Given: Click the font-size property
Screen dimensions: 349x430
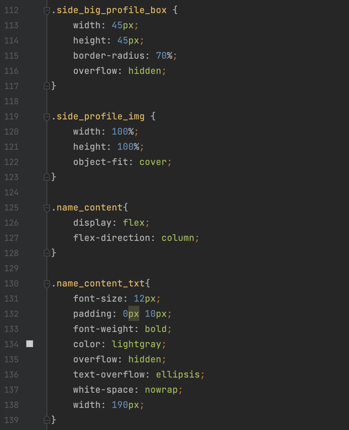Looking at the screenshot, I should point(98,299).
